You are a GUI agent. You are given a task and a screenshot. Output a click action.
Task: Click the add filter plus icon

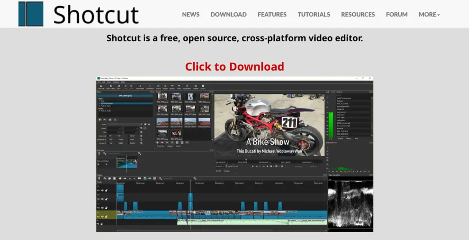(x=100, y=120)
